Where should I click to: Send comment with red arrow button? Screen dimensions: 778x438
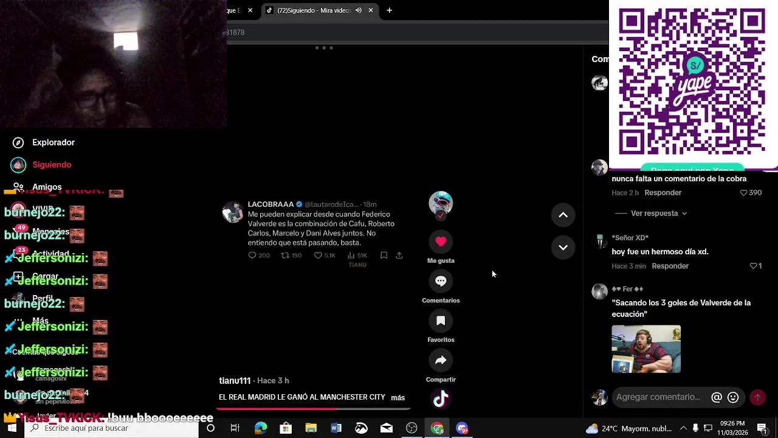[757, 397]
